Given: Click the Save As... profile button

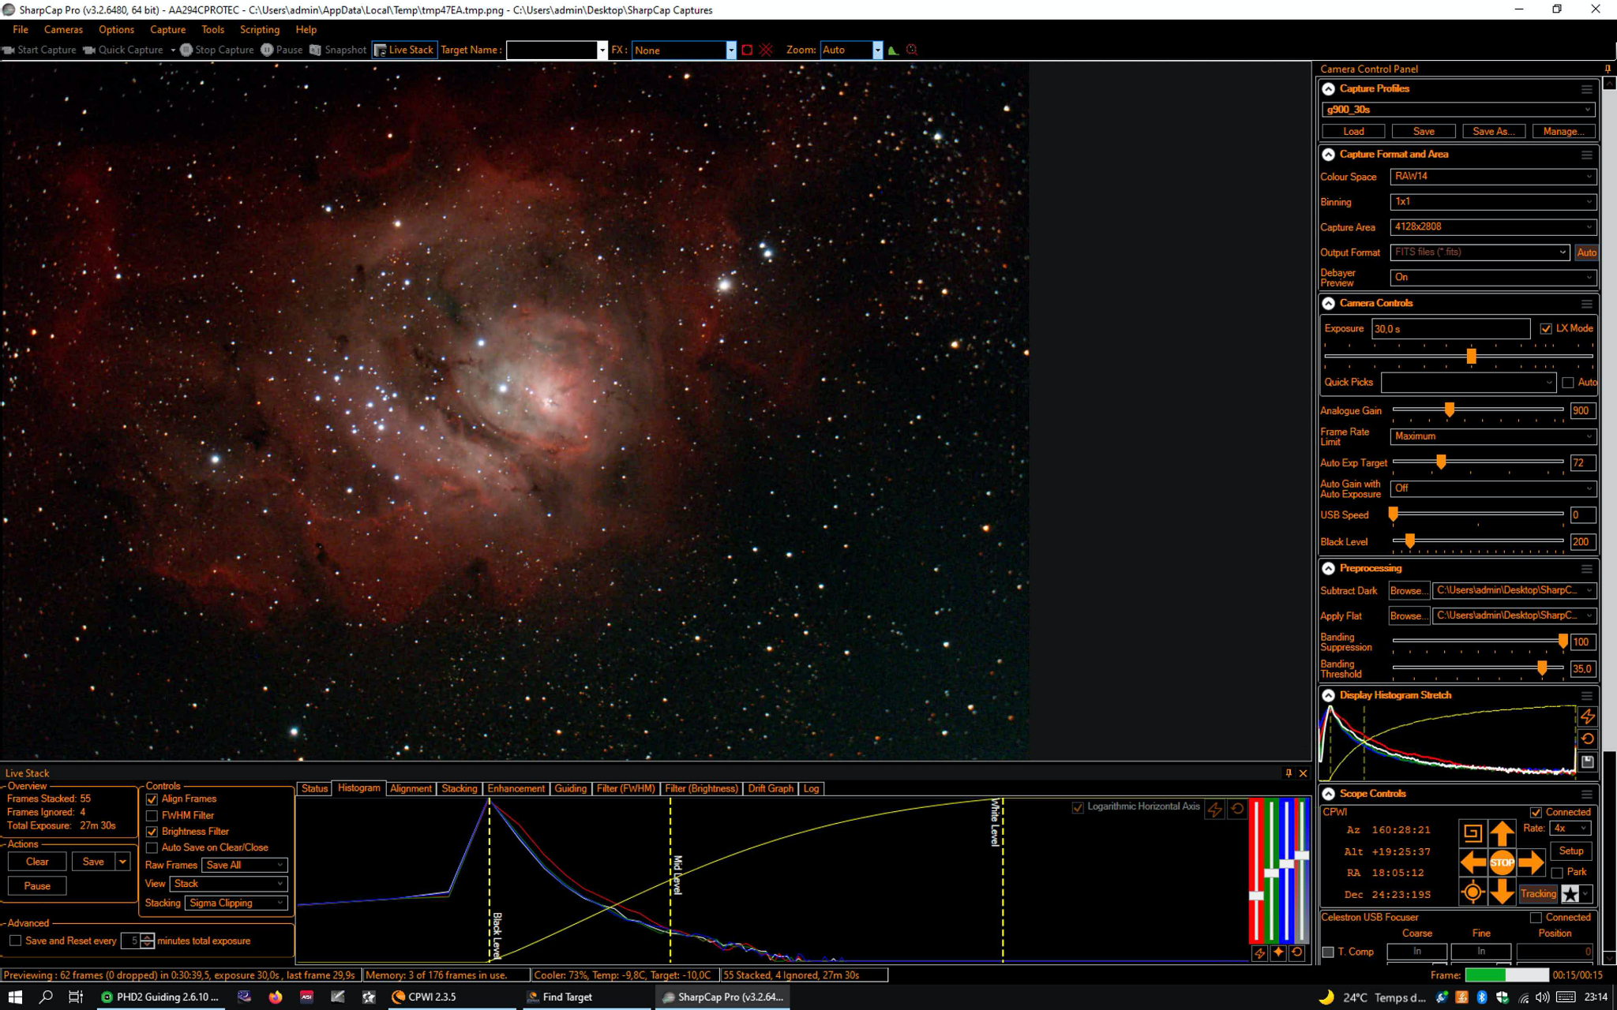Looking at the screenshot, I should point(1493,132).
